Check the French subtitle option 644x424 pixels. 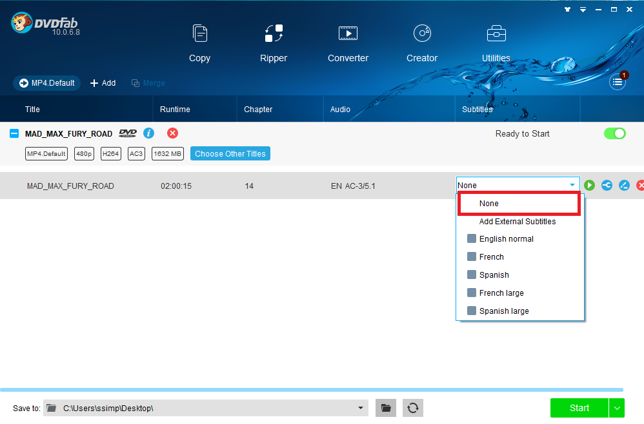tap(472, 256)
